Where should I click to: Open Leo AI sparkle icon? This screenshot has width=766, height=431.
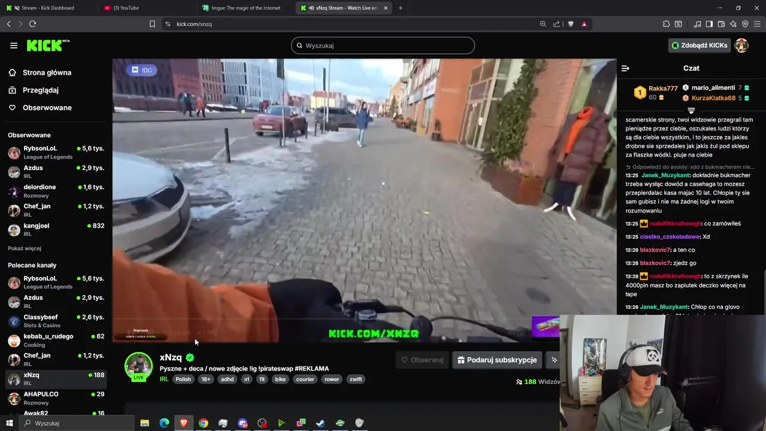click(x=733, y=24)
